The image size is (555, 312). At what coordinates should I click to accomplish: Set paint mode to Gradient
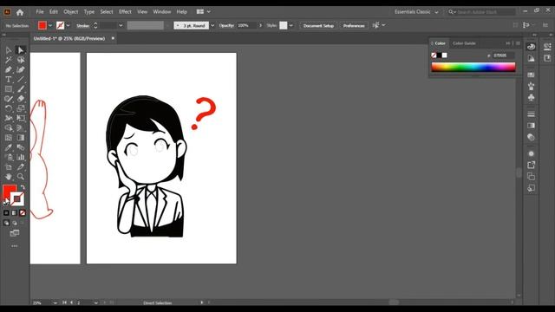(x=14, y=213)
